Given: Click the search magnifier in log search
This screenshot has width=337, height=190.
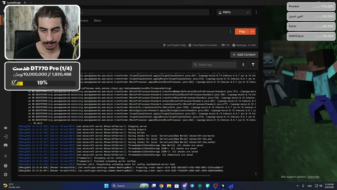Looking at the screenshot, I should (x=195, y=65).
